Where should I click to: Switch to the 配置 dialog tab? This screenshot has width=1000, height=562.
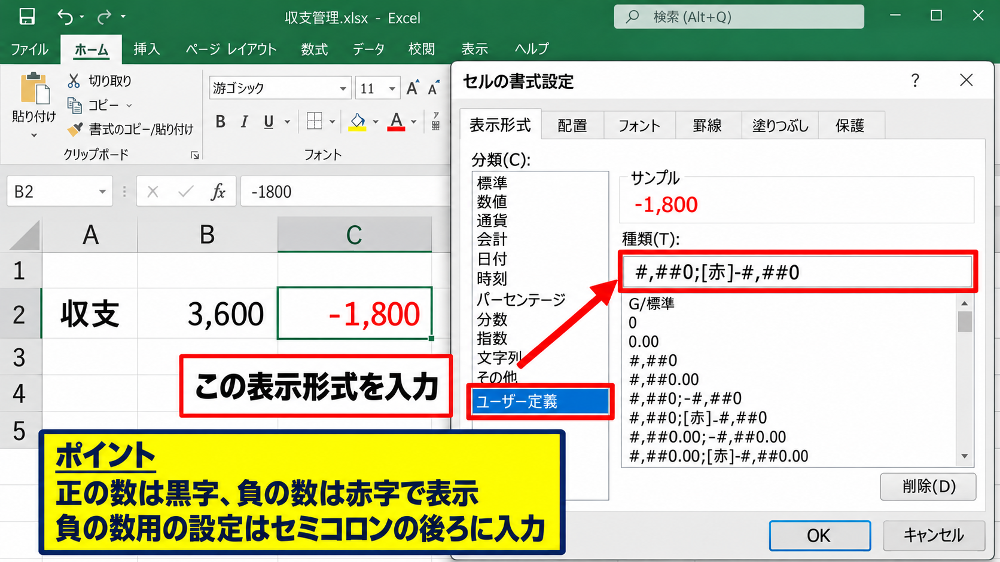pos(572,125)
